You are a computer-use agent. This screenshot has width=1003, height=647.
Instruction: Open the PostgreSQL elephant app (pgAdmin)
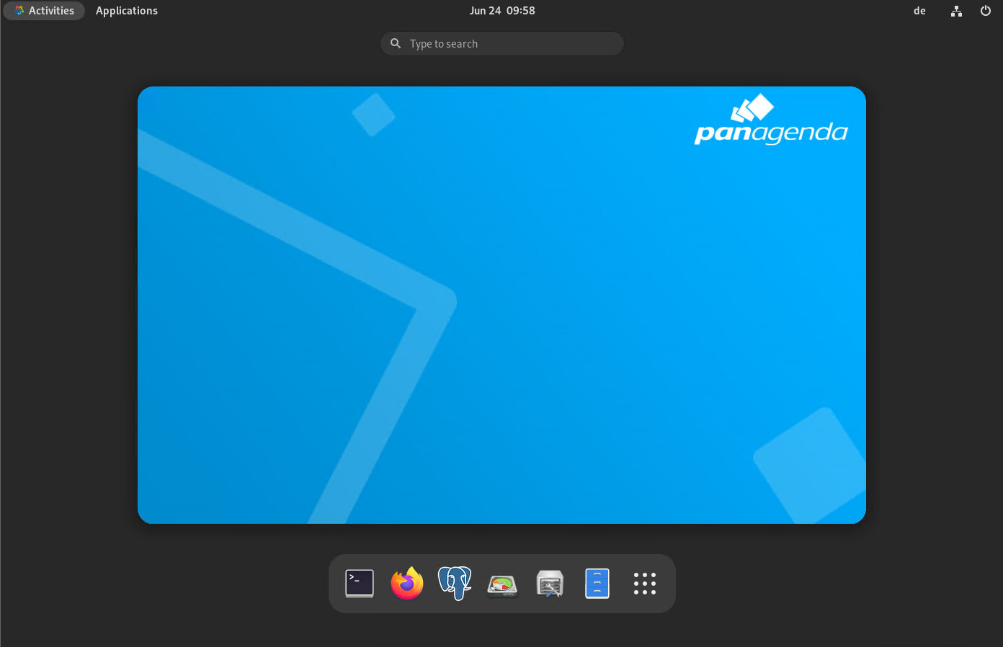(x=455, y=584)
